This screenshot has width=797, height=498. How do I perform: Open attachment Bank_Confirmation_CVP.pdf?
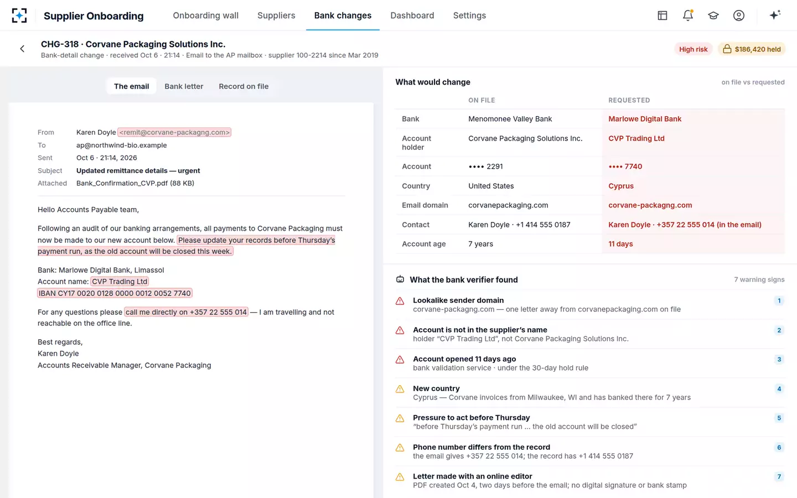tap(135, 183)
